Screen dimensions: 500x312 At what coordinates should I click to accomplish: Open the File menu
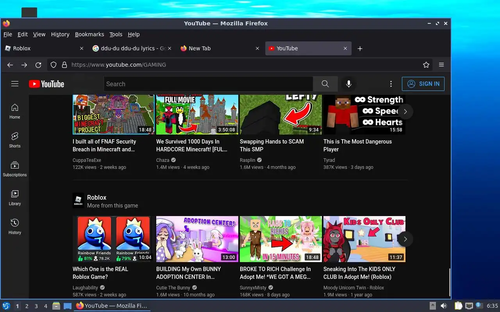[x=7, y=34]
